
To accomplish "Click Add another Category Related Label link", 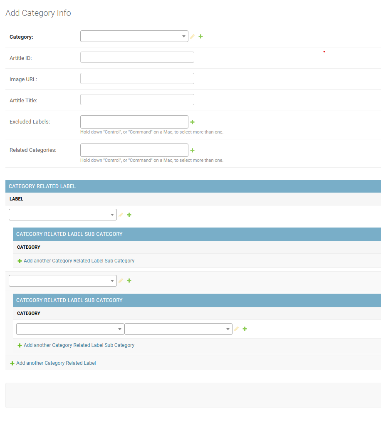I will click(x=53, y=363).
